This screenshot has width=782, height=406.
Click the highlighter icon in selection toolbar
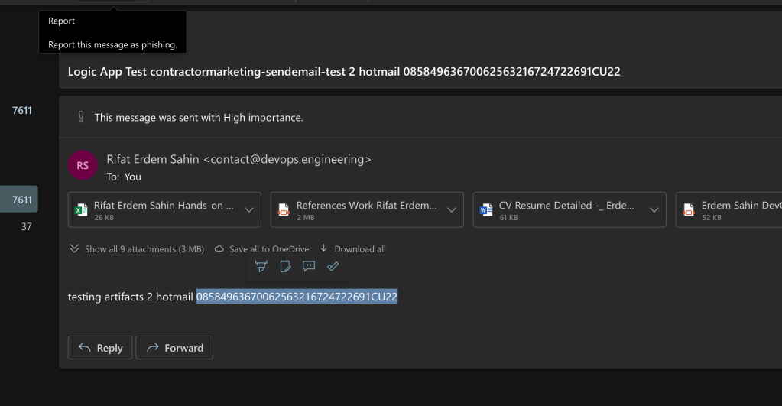coord(261,266)
